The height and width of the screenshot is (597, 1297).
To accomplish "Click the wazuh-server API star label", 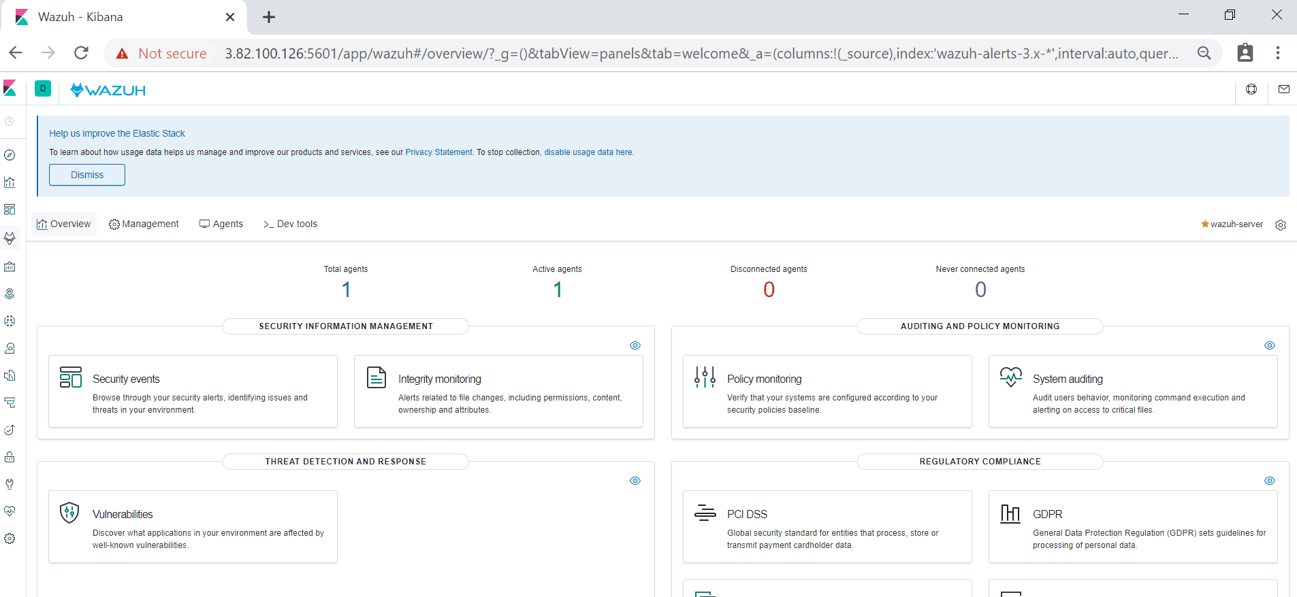I will point(1232,224).
